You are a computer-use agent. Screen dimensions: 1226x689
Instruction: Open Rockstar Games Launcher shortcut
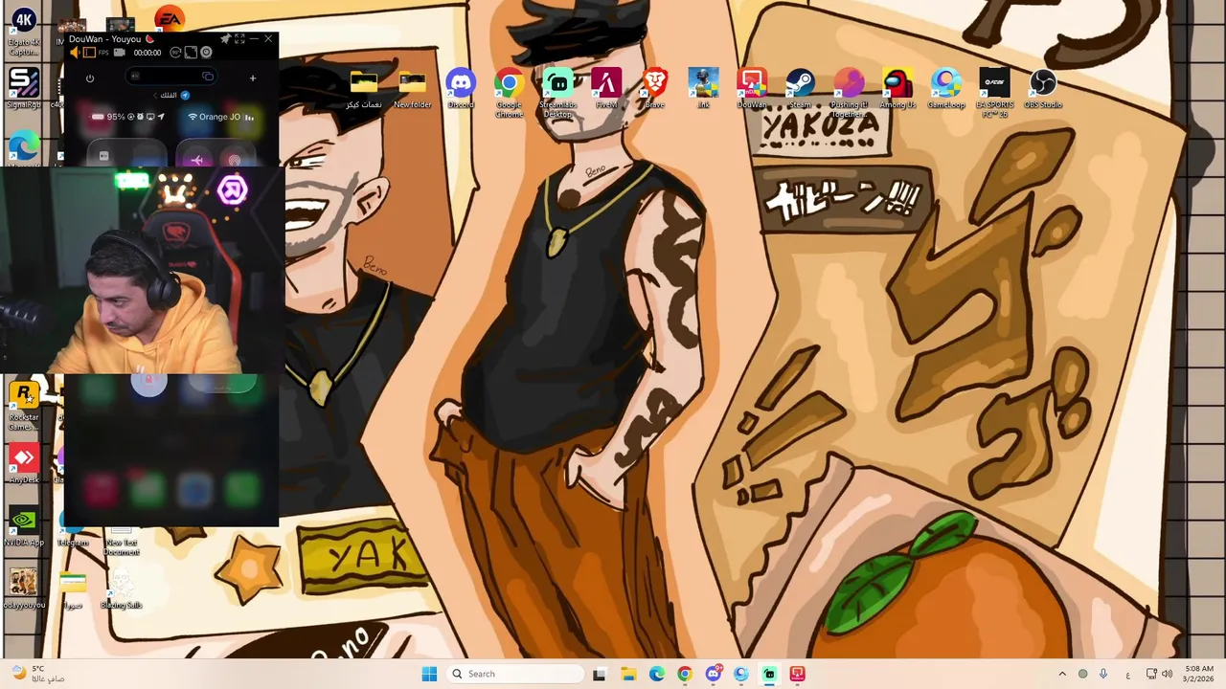click(x=23, y=407)
